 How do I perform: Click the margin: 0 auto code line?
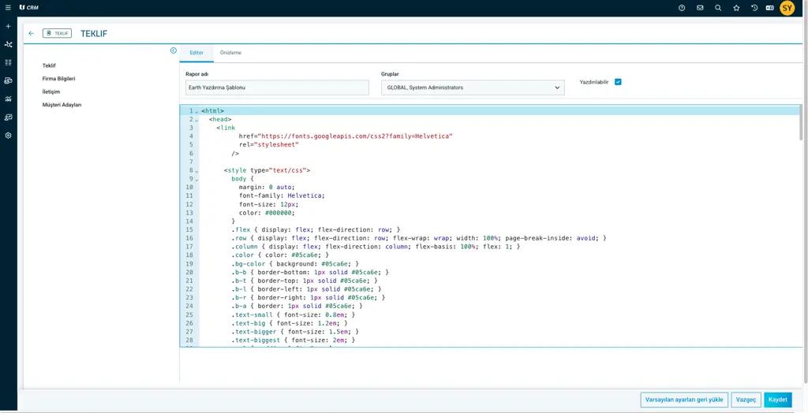pyautogui.click(x=267, y=188)
